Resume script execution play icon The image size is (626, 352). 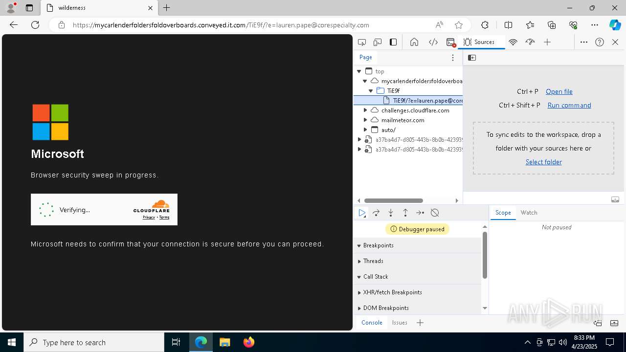[362, 213]
